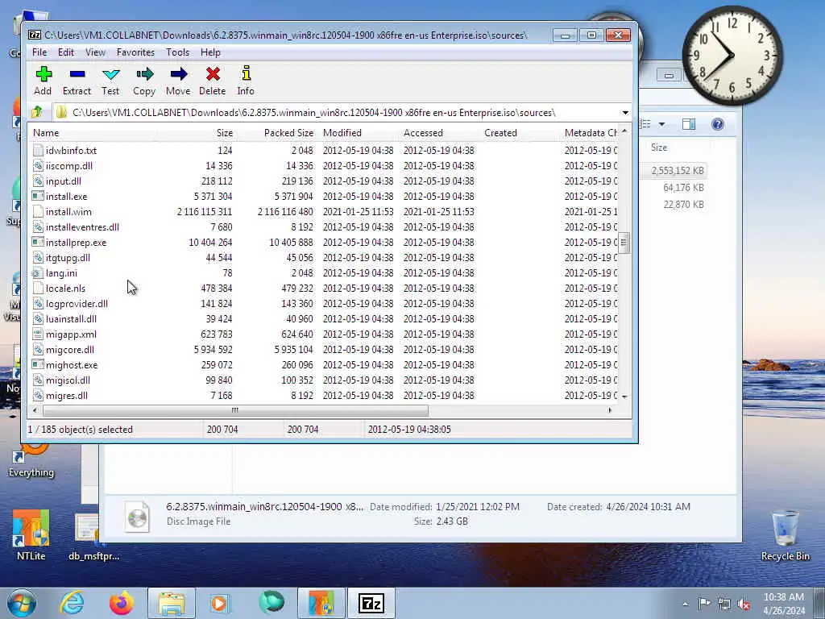Select the idwbinfo.txt file
The width and height of the screenshot is (825, 619).
pos(71,151)
